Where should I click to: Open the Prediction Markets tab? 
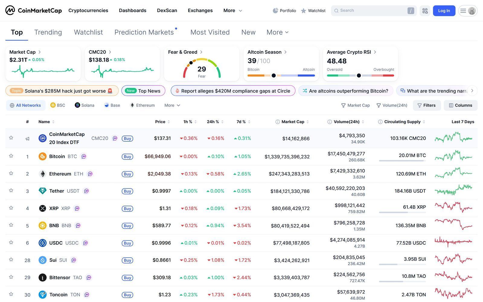[144, 32]
